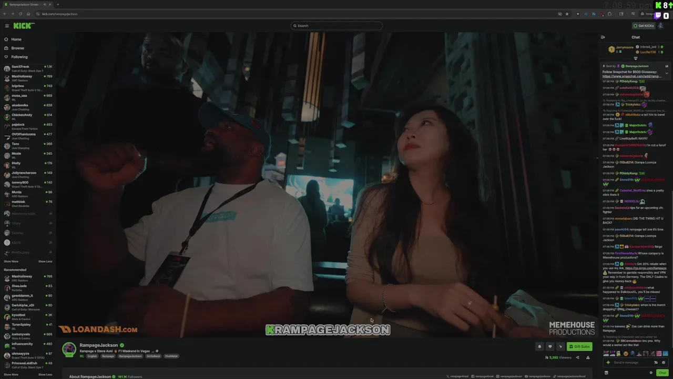Image resolution: width=673 pixels, height=379 pixels.
Task: Open MaxHolloway channel in Following list
Action: [x=27, y=78]
